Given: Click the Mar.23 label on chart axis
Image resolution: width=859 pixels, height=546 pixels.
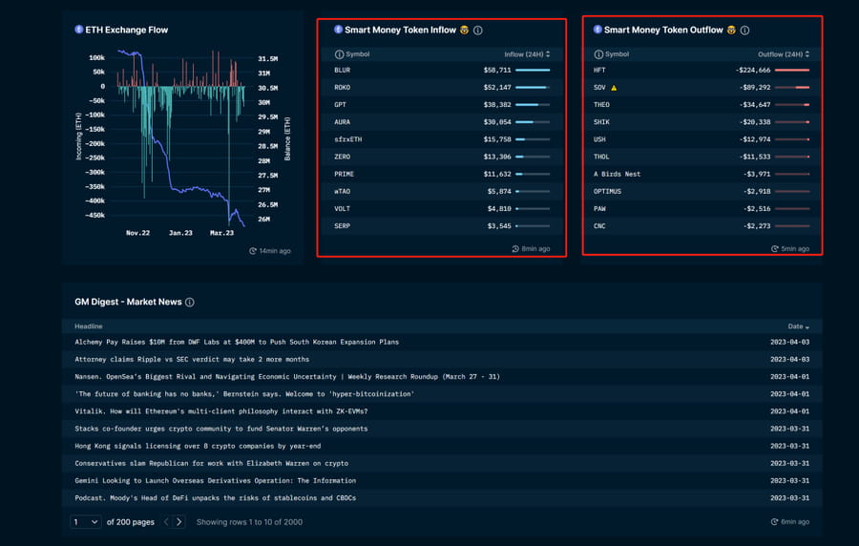Looking at the screenshot, I should [x=221, y=233].
